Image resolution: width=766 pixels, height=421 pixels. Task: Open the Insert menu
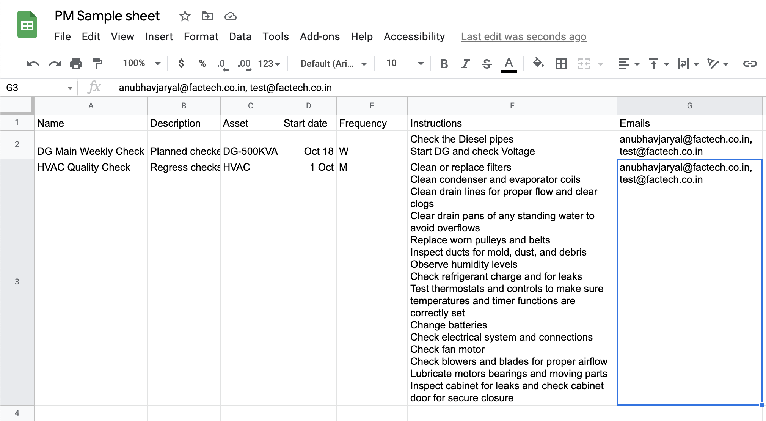(x=159, y=37)
